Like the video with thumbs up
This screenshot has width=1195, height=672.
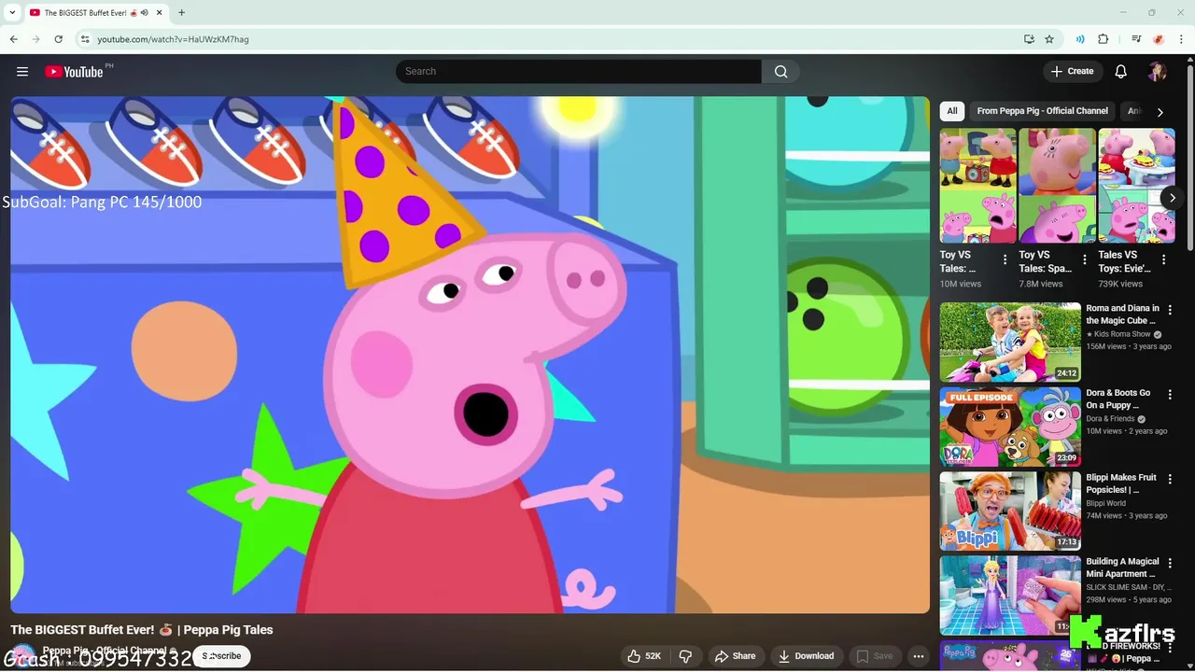coord(644,656)
